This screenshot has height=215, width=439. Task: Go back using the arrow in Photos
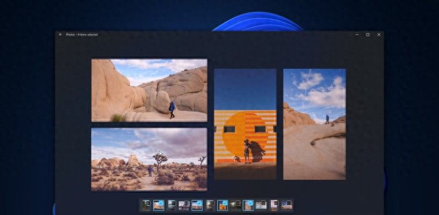pyautogui.click(x=61, y=35)
